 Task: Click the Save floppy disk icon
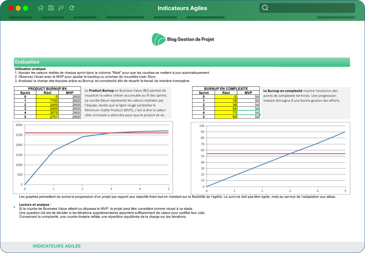[x=51, y=8]
